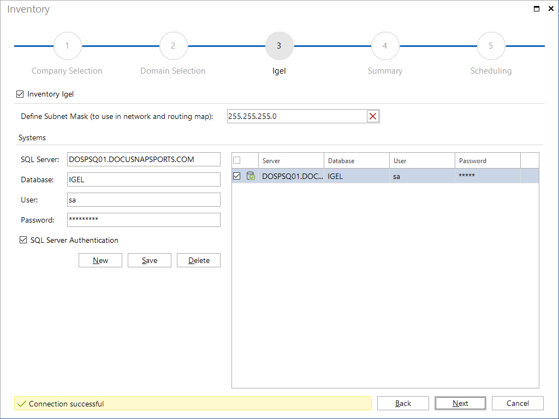Jump to step 4 Summary
Viewport: 559px width, 419px height.
(x=385, y=46)
